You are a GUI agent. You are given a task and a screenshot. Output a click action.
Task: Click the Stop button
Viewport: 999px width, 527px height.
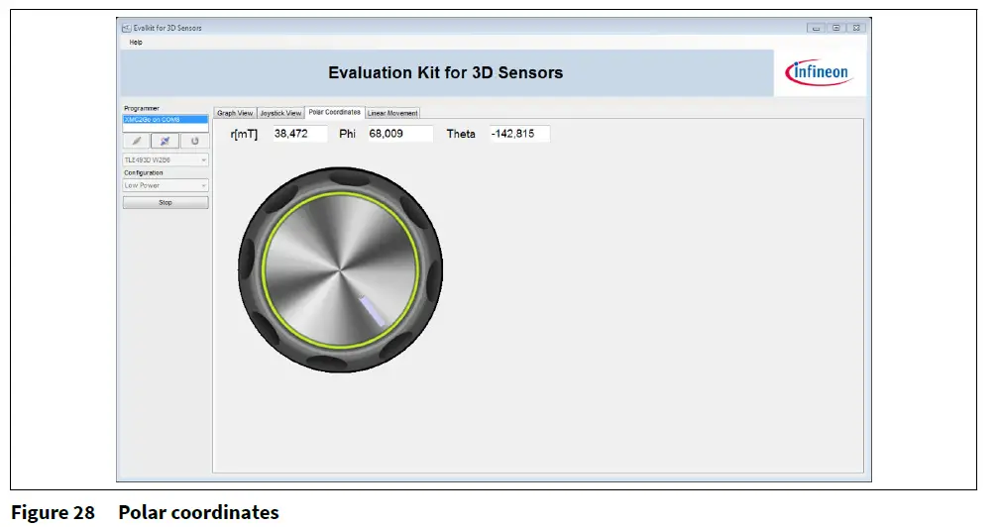(x=166, y=202)
